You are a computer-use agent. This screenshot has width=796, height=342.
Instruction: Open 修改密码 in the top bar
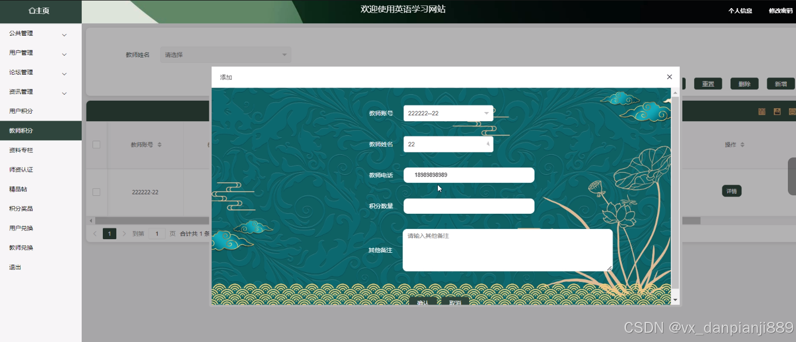[x=780, y=11]
